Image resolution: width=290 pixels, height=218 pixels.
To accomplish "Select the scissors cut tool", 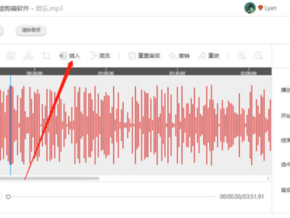I will pos(28,56).
